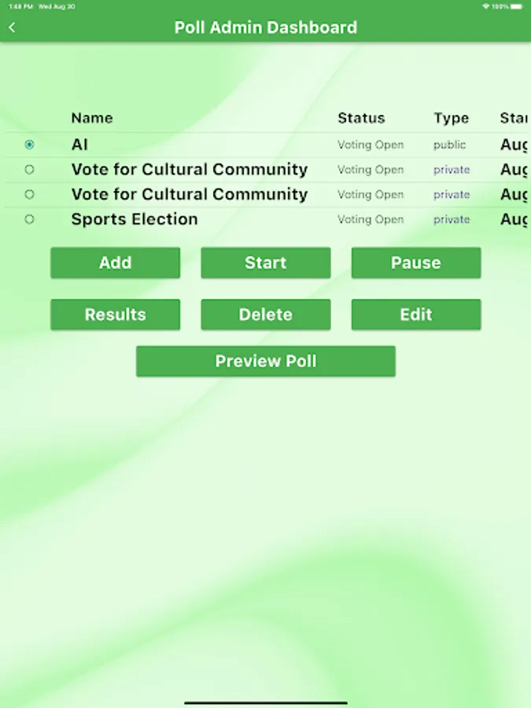The width and height of the screenshot is (531, 708).
Task: Open the Preview Poll screen
Action: 265,362
